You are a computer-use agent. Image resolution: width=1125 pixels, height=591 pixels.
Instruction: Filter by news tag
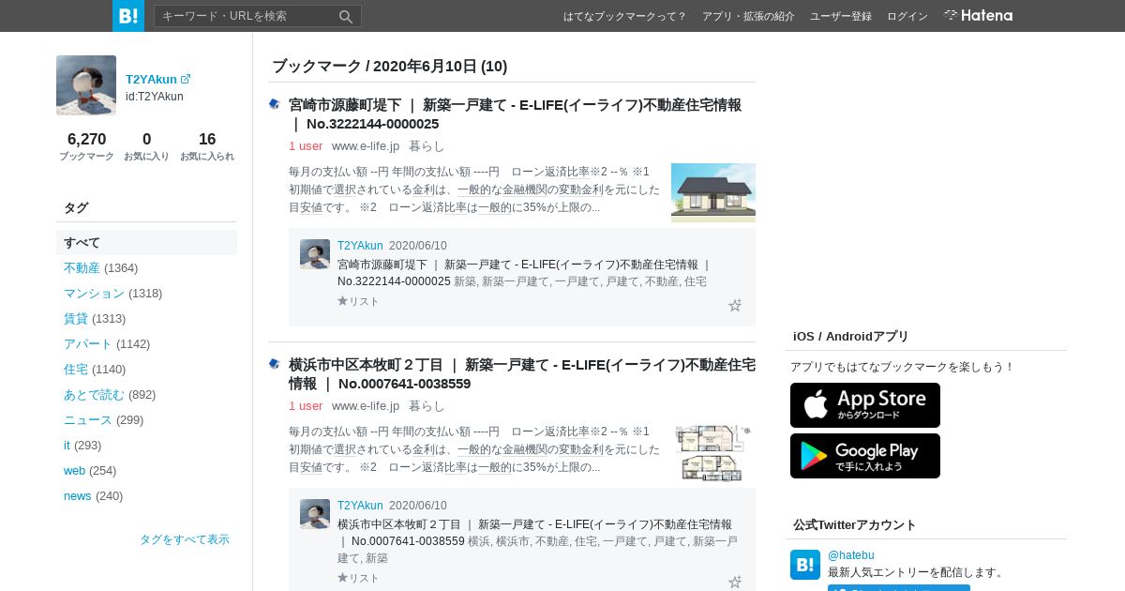point(78,495)
